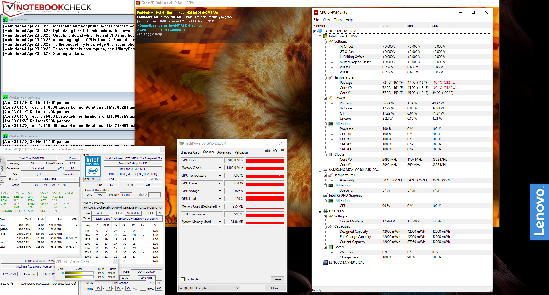Click the Voltages icon under Intel Core i3 1005G1
Screen dimensions: 549x295
tap(331, 41)
